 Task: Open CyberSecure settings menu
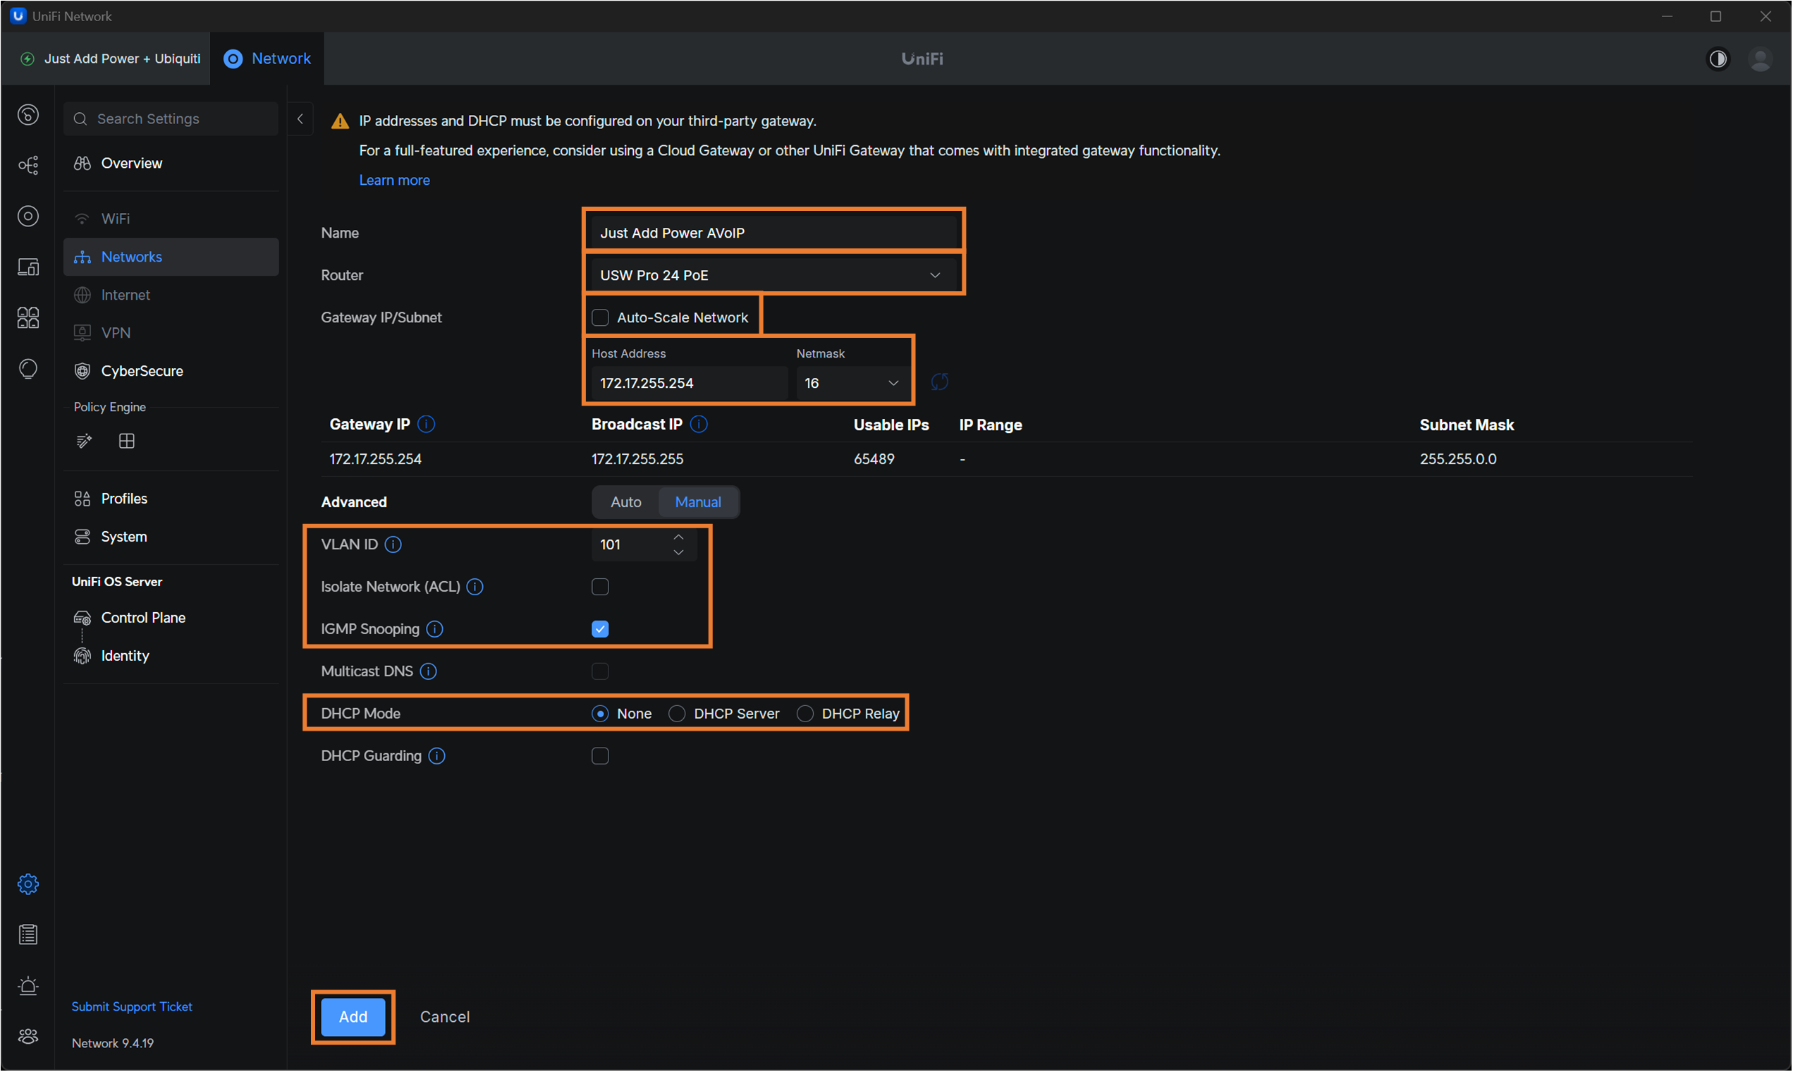(x=142, y=371)
